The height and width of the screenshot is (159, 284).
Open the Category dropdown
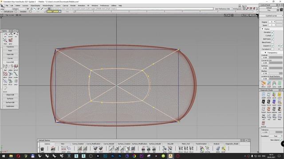(x=15, y=9)
